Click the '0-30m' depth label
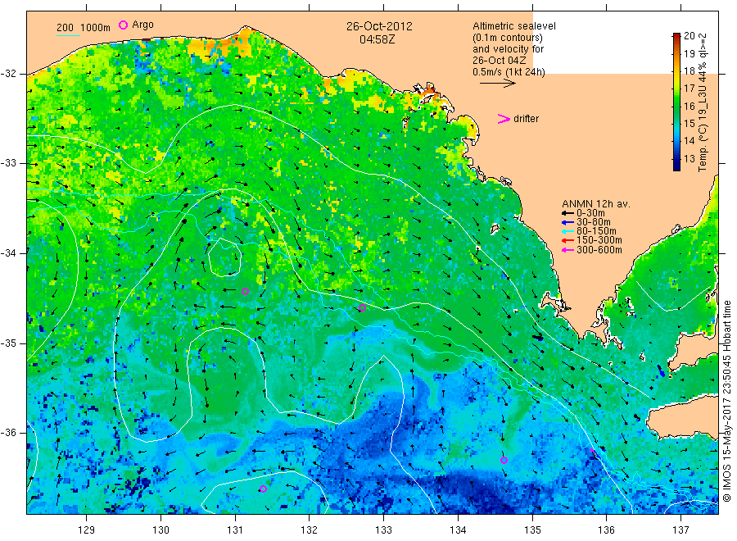This screenshot has width=737, height=541. pos(590,214)
